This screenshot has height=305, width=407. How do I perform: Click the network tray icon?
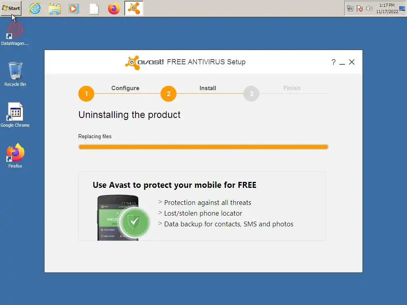point(350,9)
